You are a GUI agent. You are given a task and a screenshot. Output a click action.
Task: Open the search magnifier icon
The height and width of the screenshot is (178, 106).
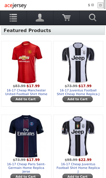pos(93,18)
